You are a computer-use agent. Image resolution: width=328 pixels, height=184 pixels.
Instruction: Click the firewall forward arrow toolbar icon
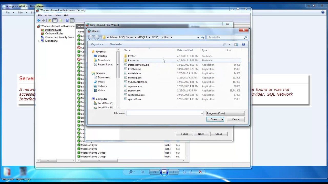43,20
